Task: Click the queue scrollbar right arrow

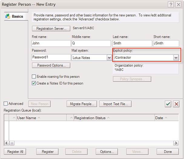Action: [x=176, y=143]
